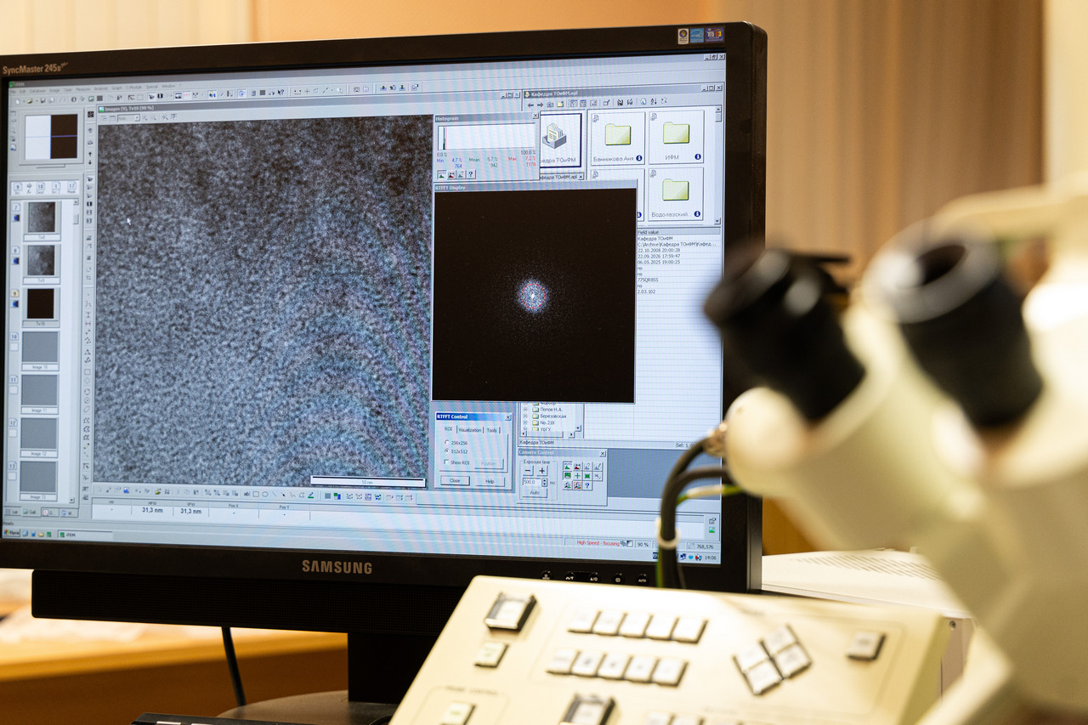The image size is (1088, 725).
Task: Decrease exposure time with the minus button
Action: coord(528,470)
